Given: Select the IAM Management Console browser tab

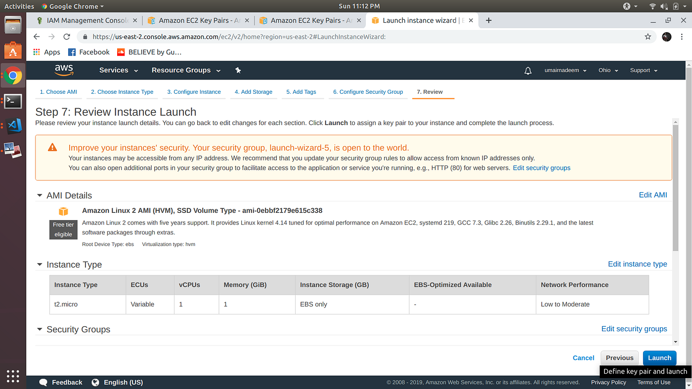Looking at the screenshot, I should tap(85, 20).
